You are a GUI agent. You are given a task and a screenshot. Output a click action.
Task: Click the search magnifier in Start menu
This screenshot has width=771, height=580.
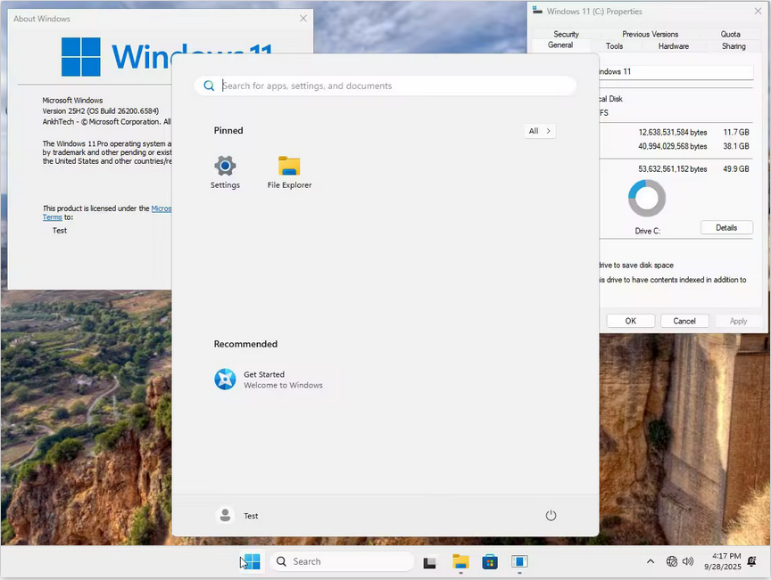point(209,86)
